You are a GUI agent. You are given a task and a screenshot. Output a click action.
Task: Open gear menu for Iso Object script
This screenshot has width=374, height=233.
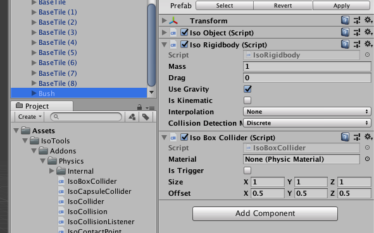tap(368, 32)
